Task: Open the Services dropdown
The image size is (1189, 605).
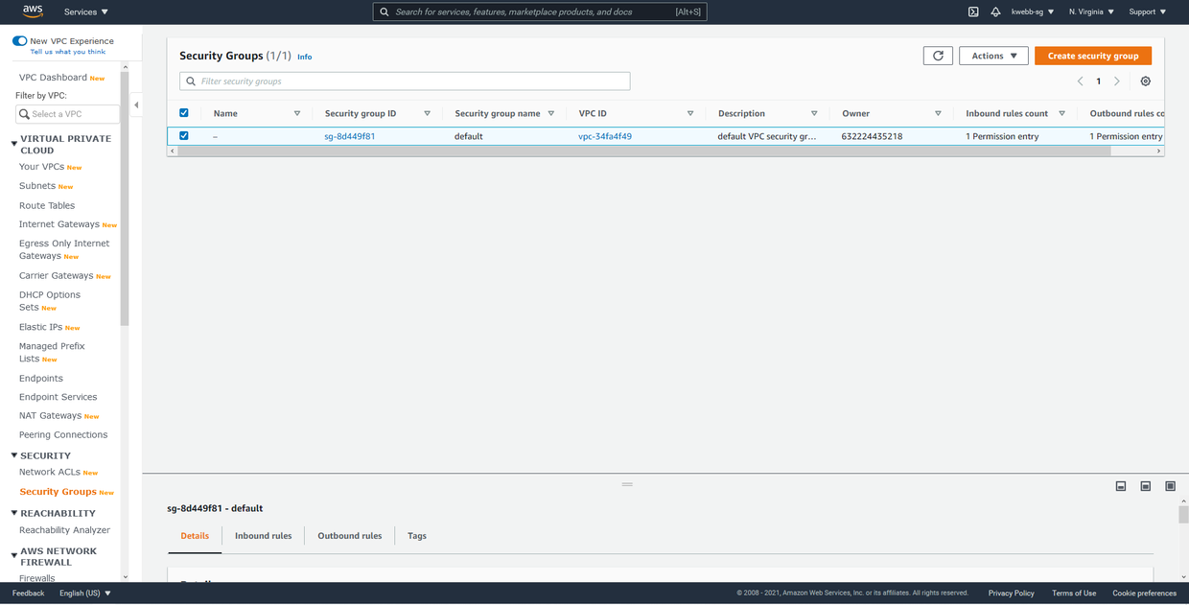Action: point(86,12)
